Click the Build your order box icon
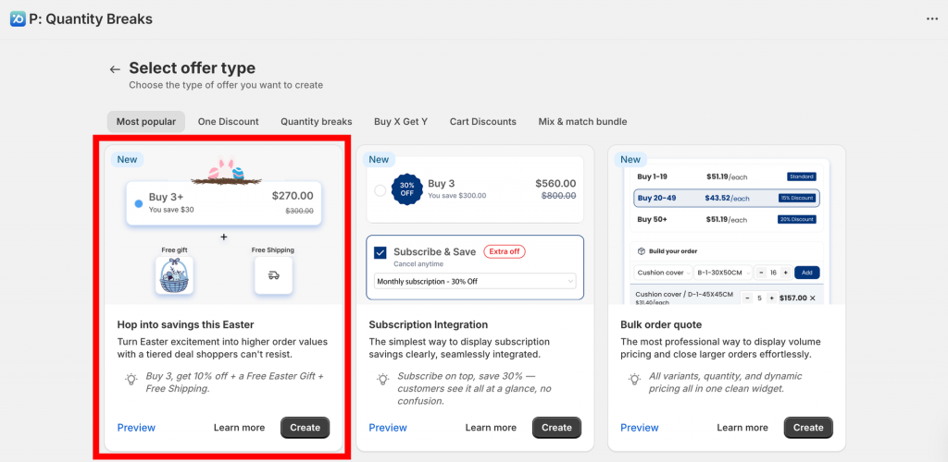 (x=641, y=250)
